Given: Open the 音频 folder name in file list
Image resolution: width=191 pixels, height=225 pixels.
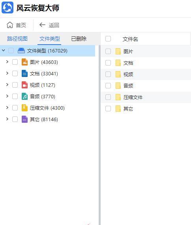Looking at the screenshot, I should point(128,86).
